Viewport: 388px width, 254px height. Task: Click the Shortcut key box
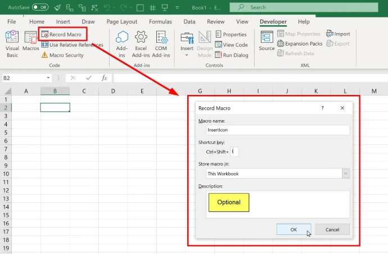tap(234, 151)
